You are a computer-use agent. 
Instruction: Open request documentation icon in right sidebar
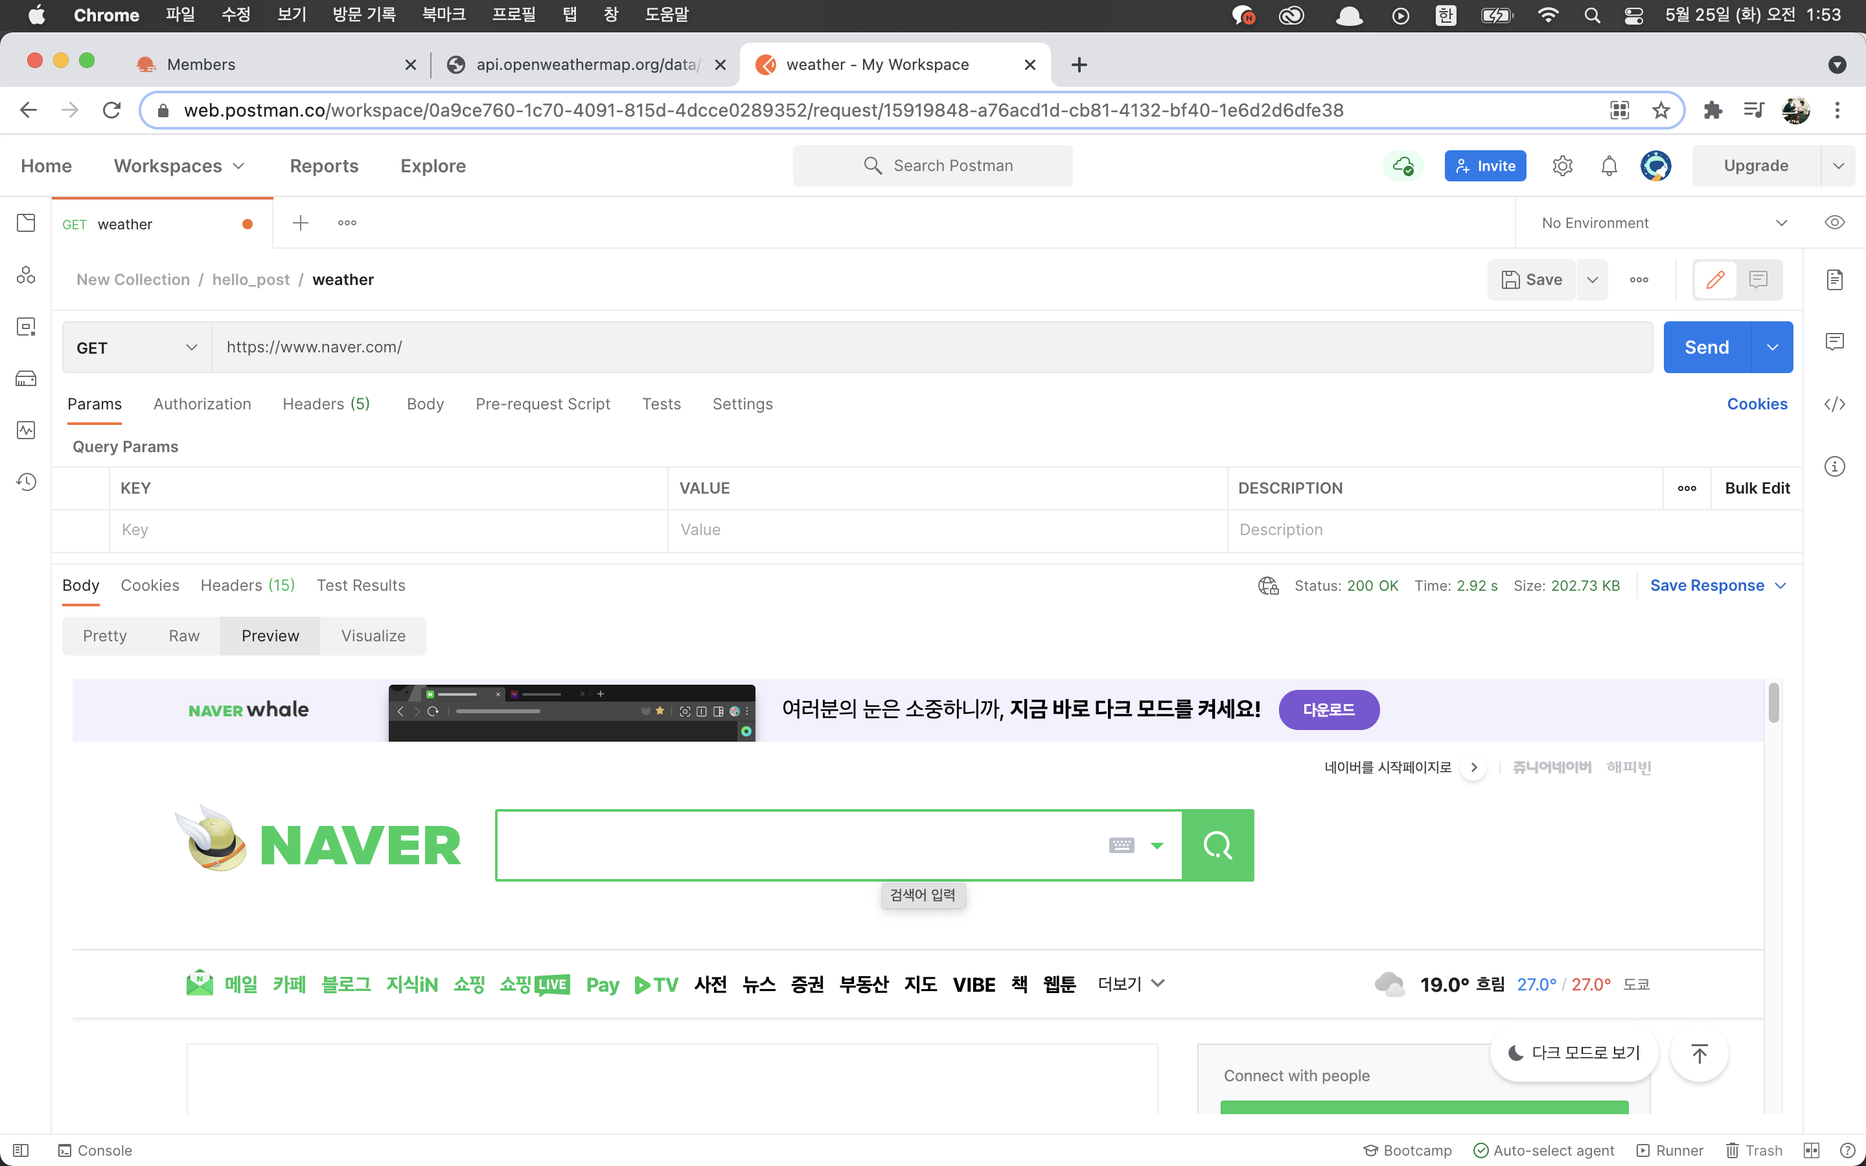point(1834,280)
